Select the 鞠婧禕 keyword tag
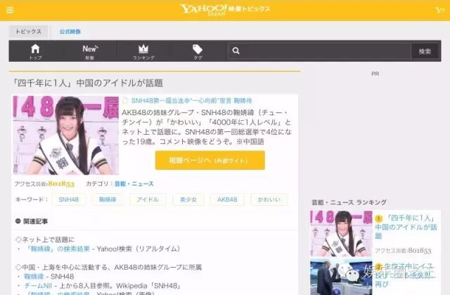 point(108,199)
